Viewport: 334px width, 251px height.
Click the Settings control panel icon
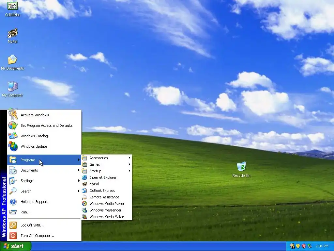13,181
